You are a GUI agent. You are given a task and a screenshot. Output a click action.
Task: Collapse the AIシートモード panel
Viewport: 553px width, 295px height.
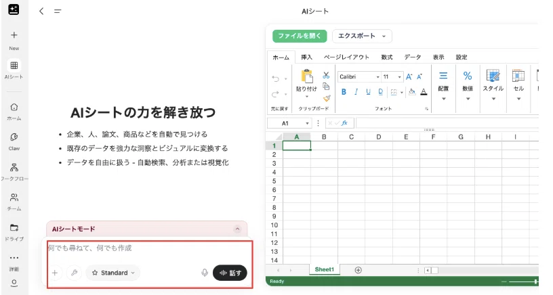[237, 229]
